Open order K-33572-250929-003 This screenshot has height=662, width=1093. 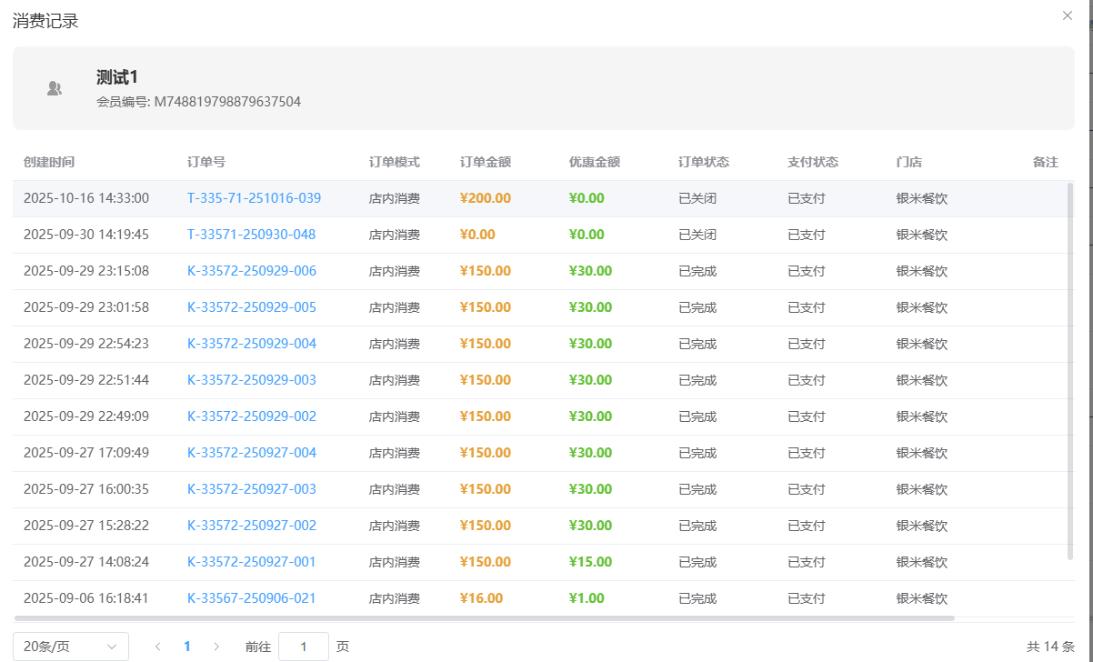coord(252,380)
